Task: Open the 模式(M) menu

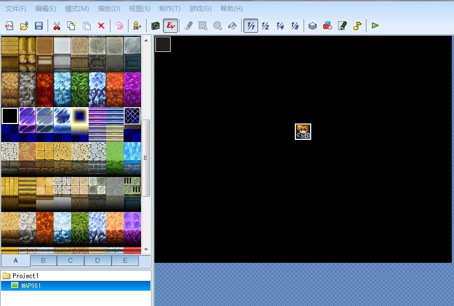Action: pyautogui.click(x=77, y=9)
